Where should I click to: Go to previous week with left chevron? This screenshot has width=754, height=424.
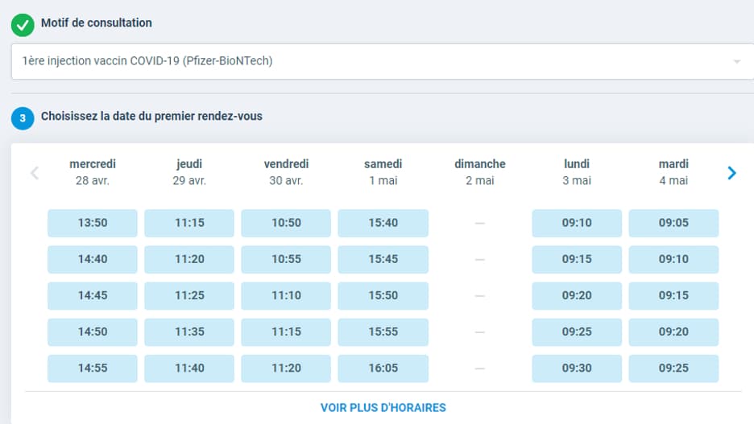[x=34, y=173]
